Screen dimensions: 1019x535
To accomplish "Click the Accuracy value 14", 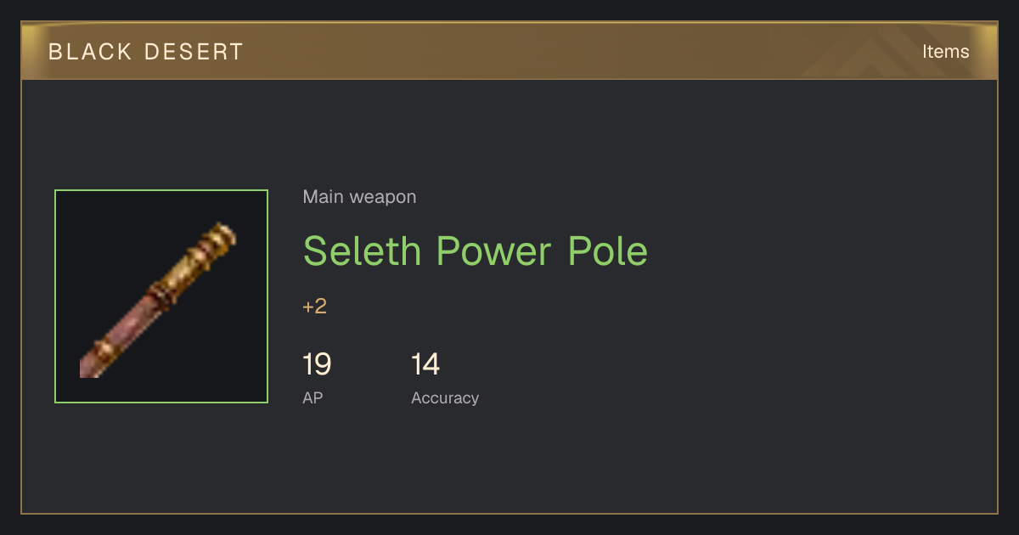I will (425, 365).
